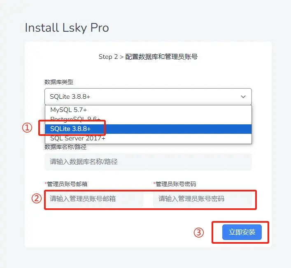Choose PostgreSQL 9.6+ from the list
Screen dimensions: 291x268
pos(148,119)
